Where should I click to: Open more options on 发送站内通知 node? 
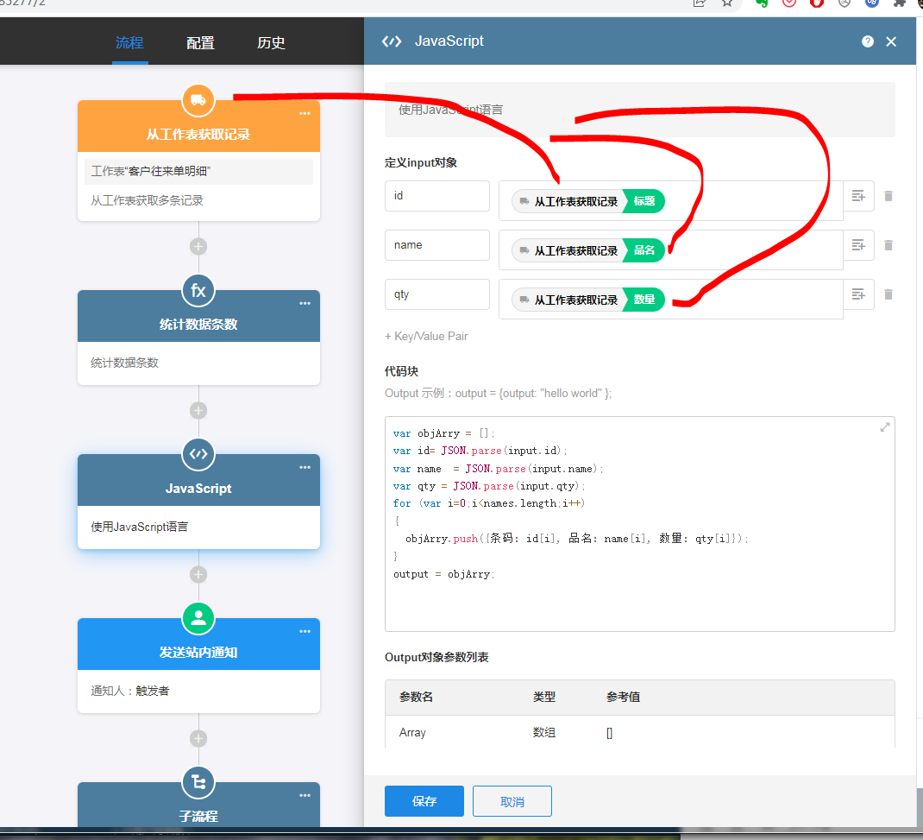point(305,632)
